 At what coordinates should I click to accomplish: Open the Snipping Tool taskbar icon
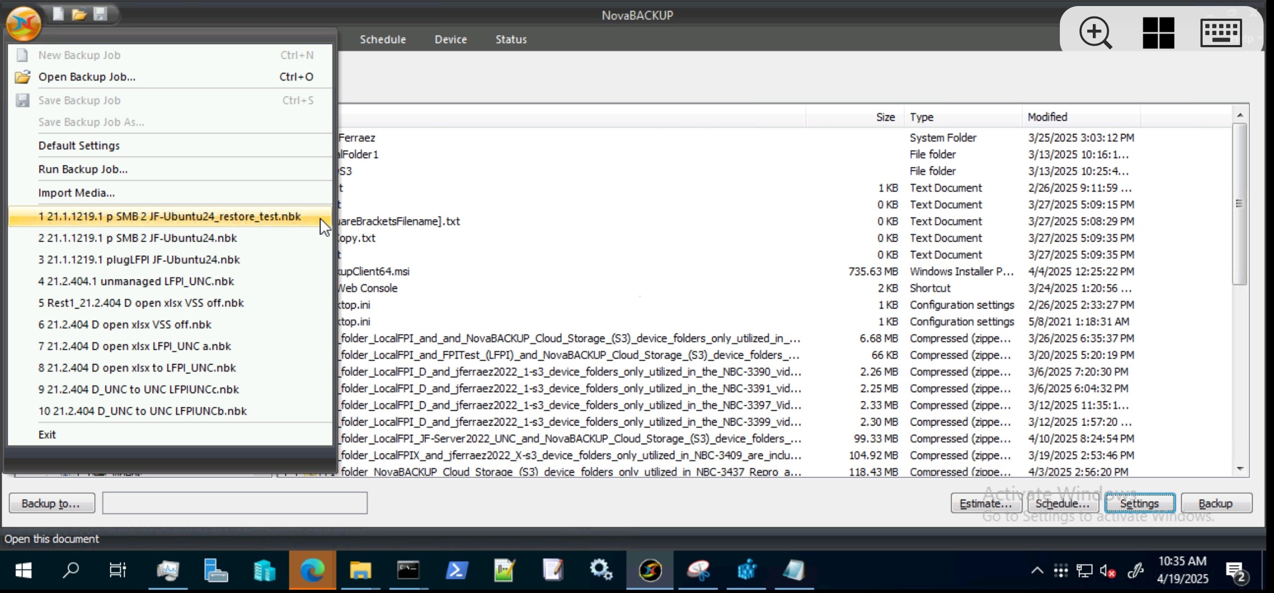coord(699,570)
